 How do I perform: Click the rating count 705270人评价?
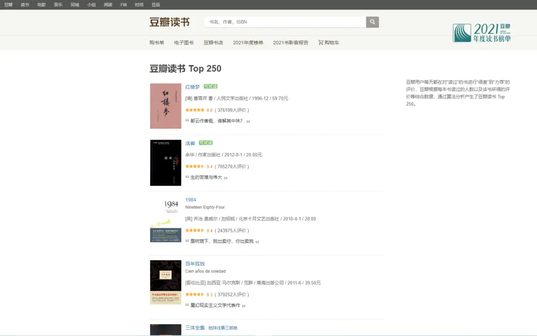(x=232, y=167)
